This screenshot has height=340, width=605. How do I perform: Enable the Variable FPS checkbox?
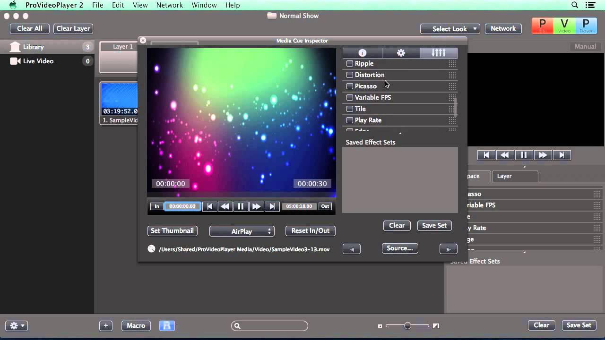[x=350, y=97]
